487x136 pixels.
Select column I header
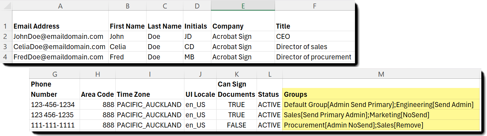[x=150, y=74]
